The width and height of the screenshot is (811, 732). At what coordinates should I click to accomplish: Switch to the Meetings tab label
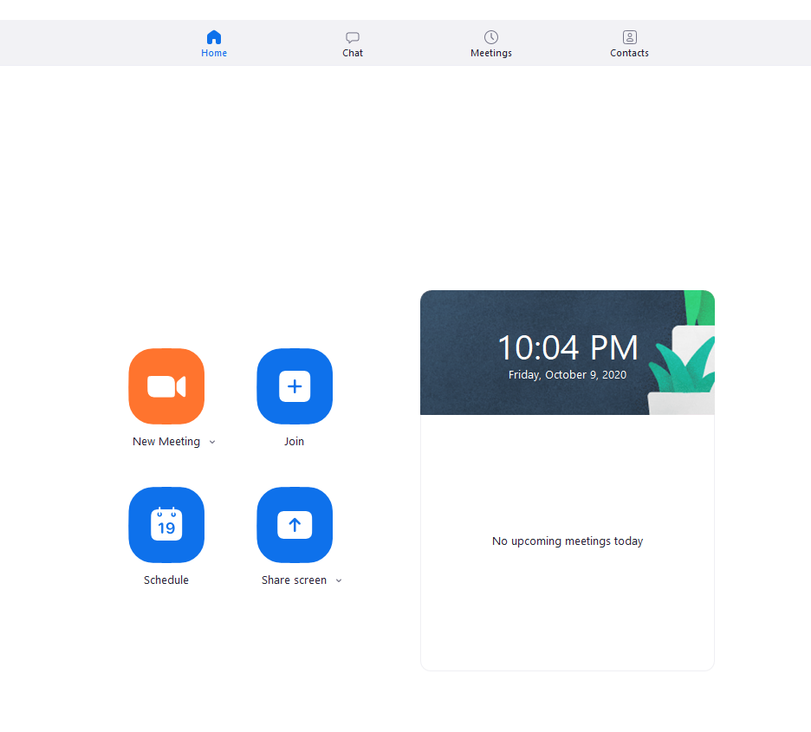491,53
